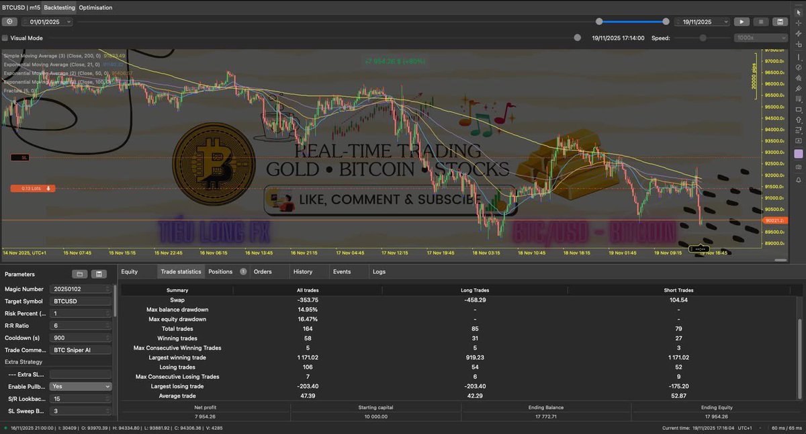Adjust Magic Number stepper arrows
Image resolution: width=806 pixels, height=434 pixels.
coord(107,289)
